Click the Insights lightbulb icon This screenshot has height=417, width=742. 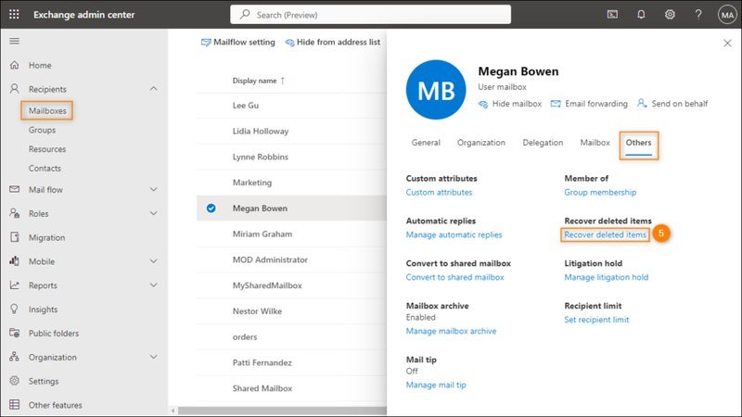[x=15, y=309]
